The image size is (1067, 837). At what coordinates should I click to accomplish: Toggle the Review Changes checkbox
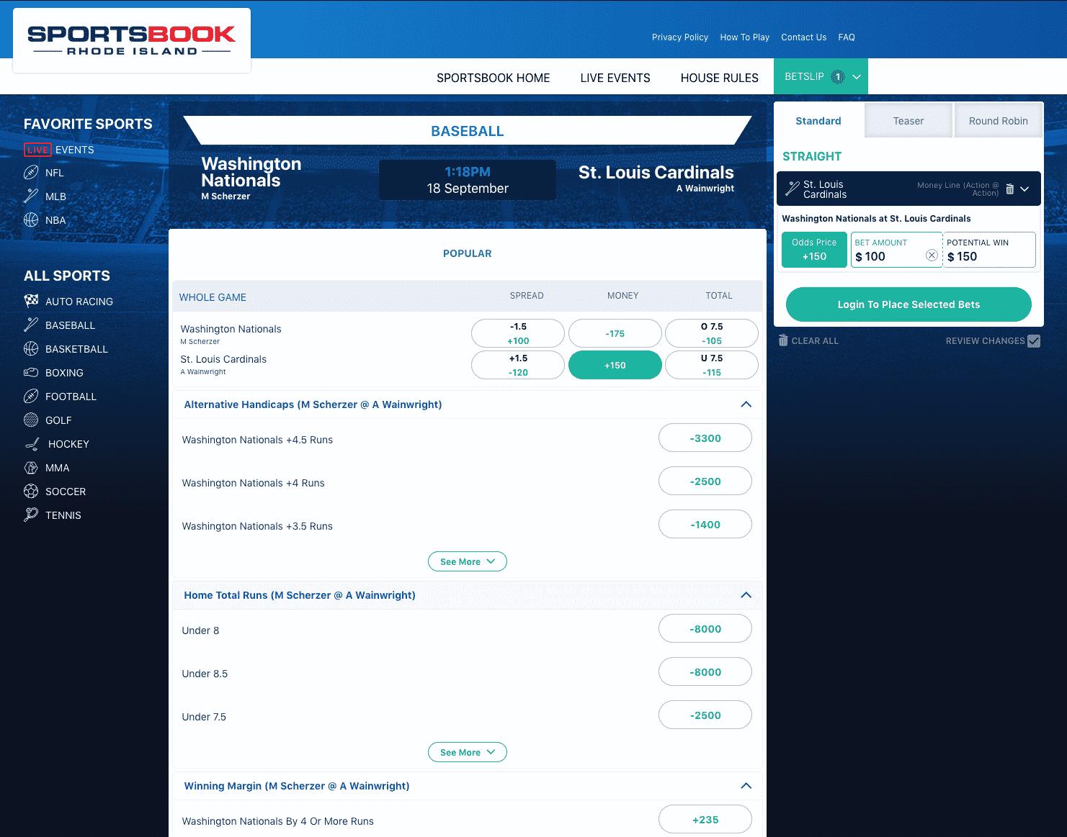pos(1034,340)
